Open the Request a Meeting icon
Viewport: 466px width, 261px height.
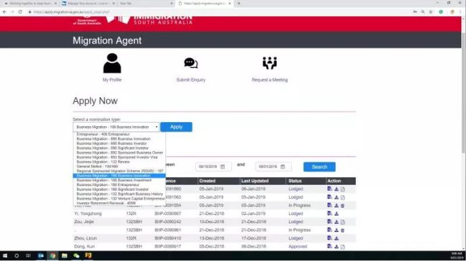(x=269, y=63)
